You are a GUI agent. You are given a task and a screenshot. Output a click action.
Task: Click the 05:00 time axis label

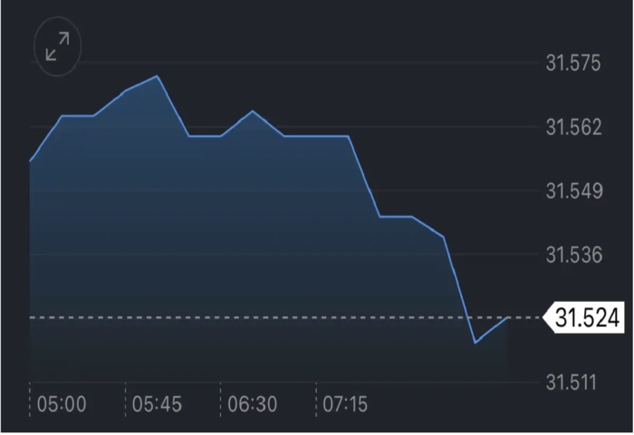tap(62, 404)
